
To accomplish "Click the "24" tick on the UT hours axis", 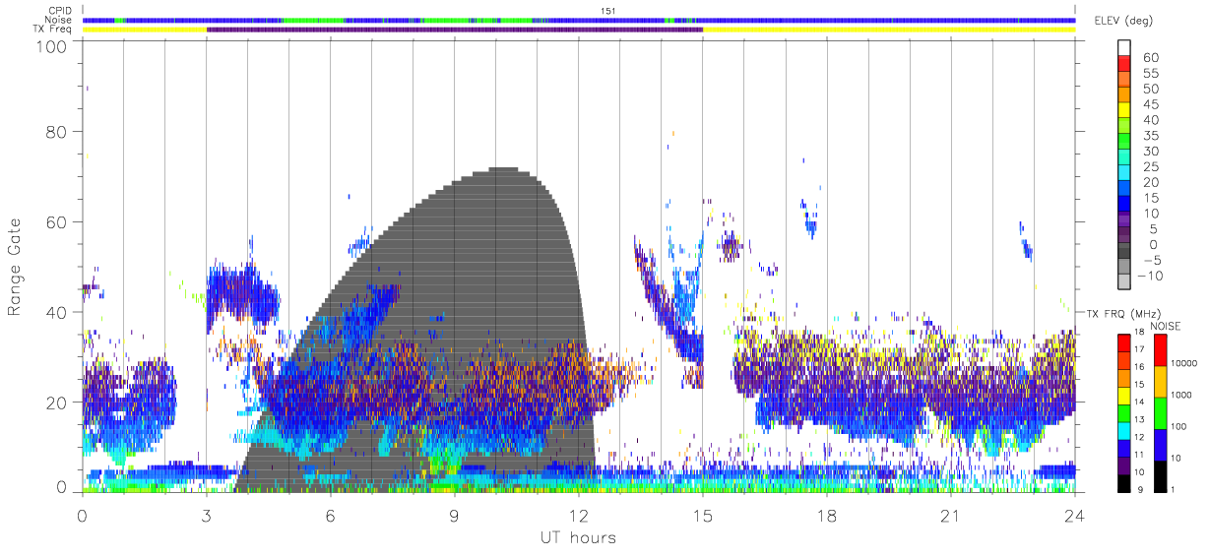I will tap(1075, 515).
